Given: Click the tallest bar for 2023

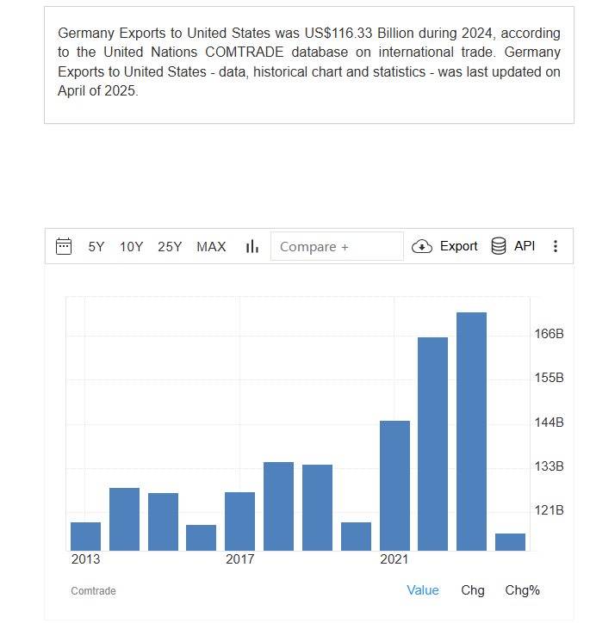Looking at the screenshot, I should (471, 431).
